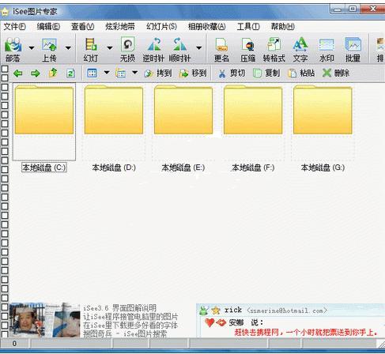This screenshot has width=385, height=354.
Task: Open the 工具(T) menu
Action: pyautogui.click(x=248, y=26)
